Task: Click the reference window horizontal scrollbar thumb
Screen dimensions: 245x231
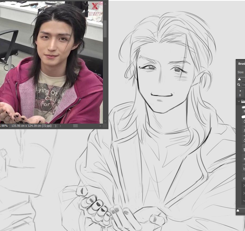Action: pyautogui.click(x=75, y=126)
